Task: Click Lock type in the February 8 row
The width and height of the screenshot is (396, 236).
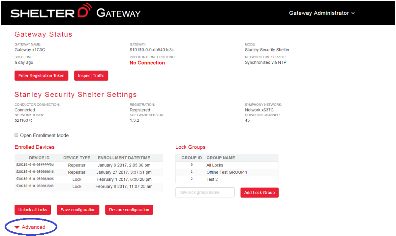Action: [x=77, y=186]
